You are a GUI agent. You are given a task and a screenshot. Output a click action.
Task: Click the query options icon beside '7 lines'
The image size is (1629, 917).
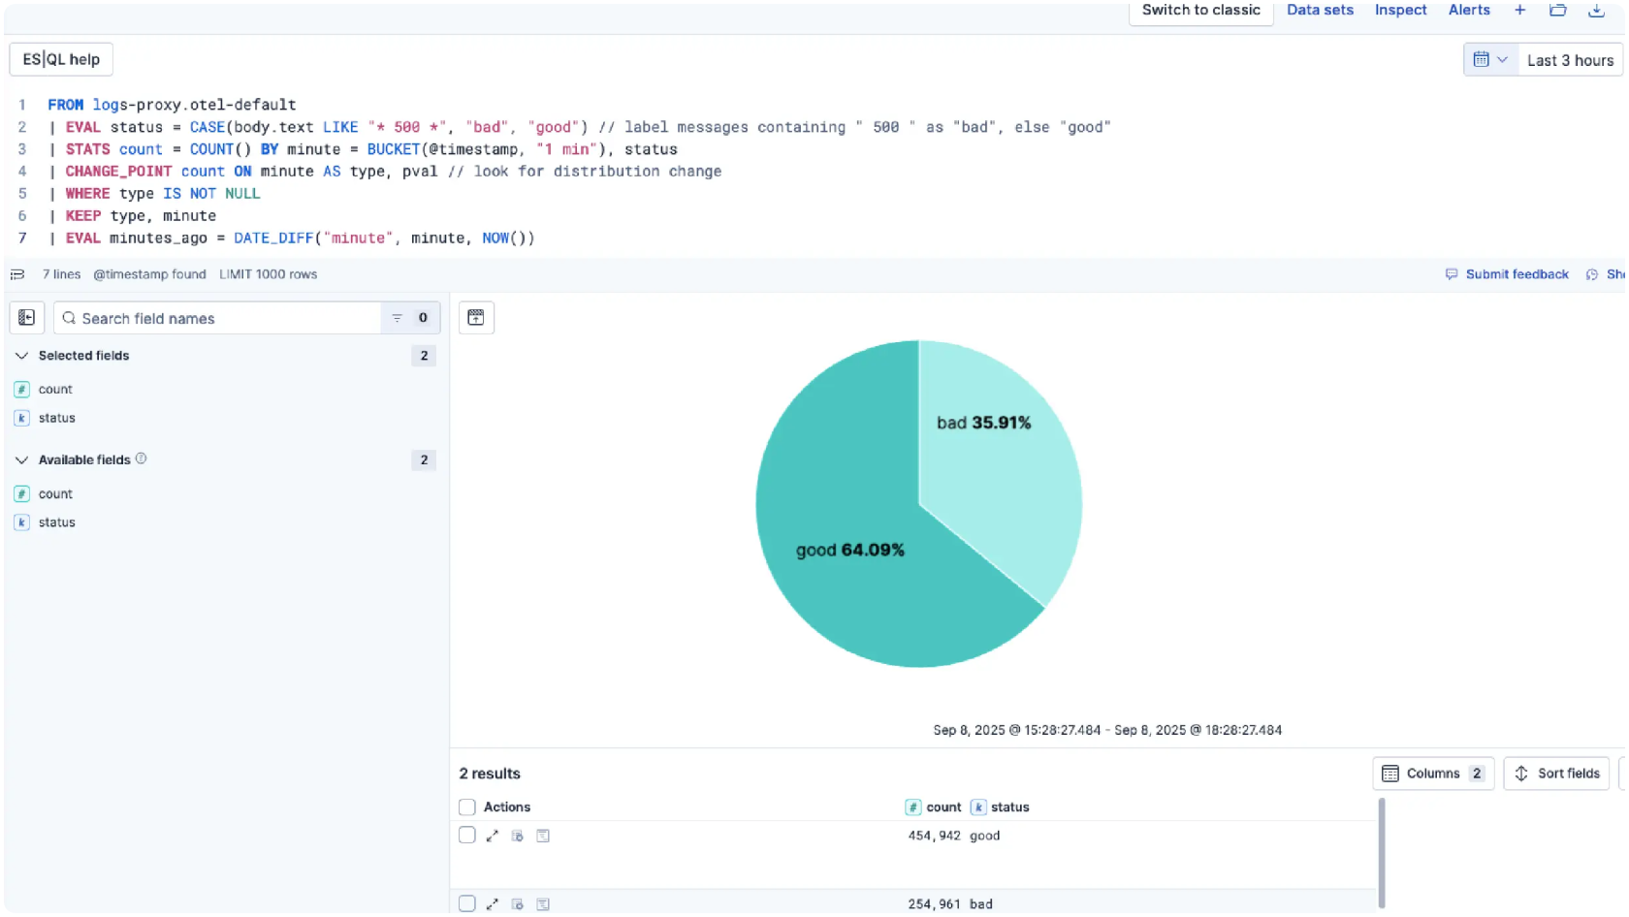point(17,274)
